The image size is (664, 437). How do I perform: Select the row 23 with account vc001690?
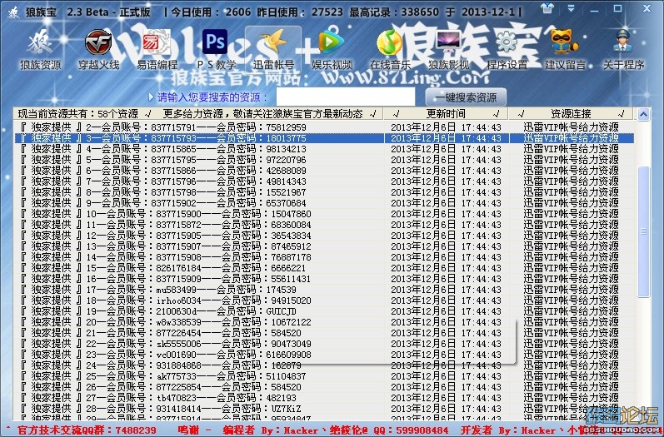click(324, 355)
